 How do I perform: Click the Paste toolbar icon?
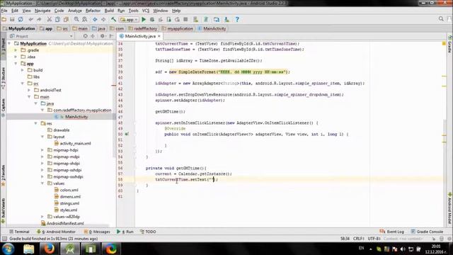[66, 19]
